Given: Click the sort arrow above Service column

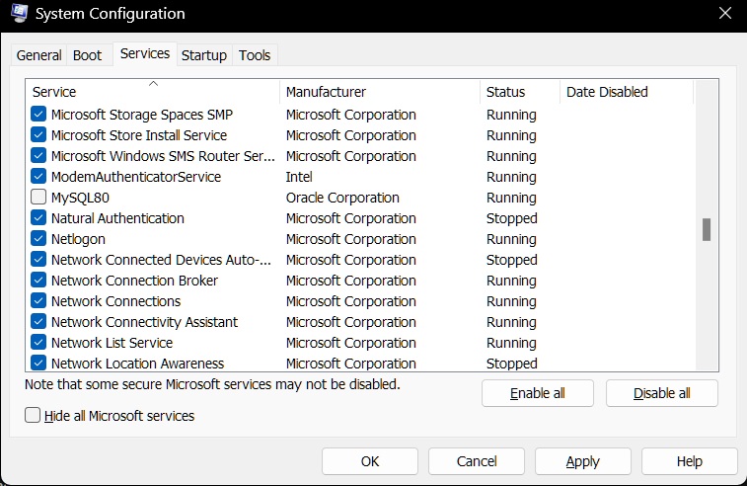Looking at the screenshot, I should (x=153, y=83).
